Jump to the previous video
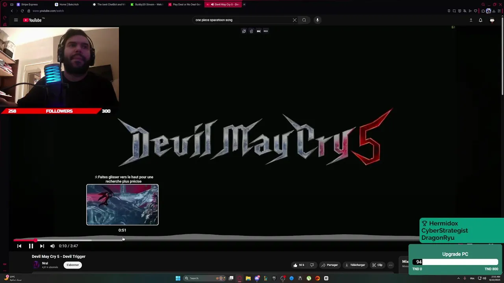 pyautogui.click(x=19, y=246)
